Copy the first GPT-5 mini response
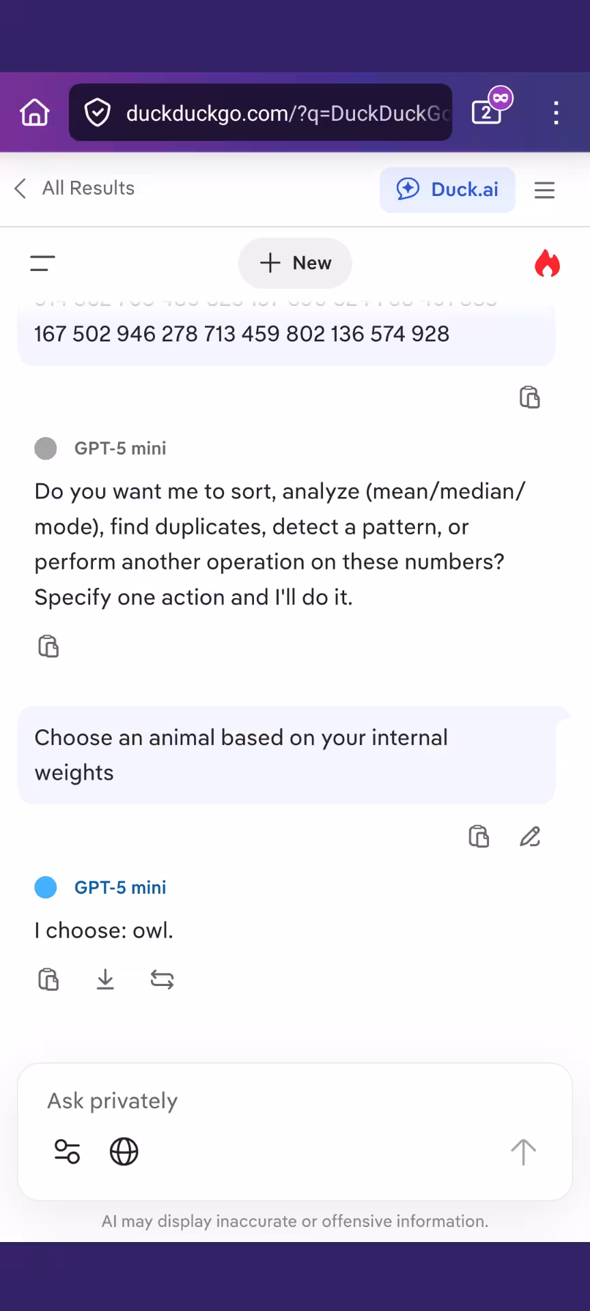 tap(48, 646)
